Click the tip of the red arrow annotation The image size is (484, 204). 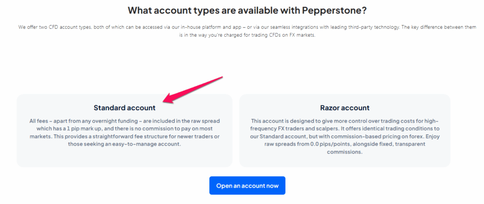164,102
